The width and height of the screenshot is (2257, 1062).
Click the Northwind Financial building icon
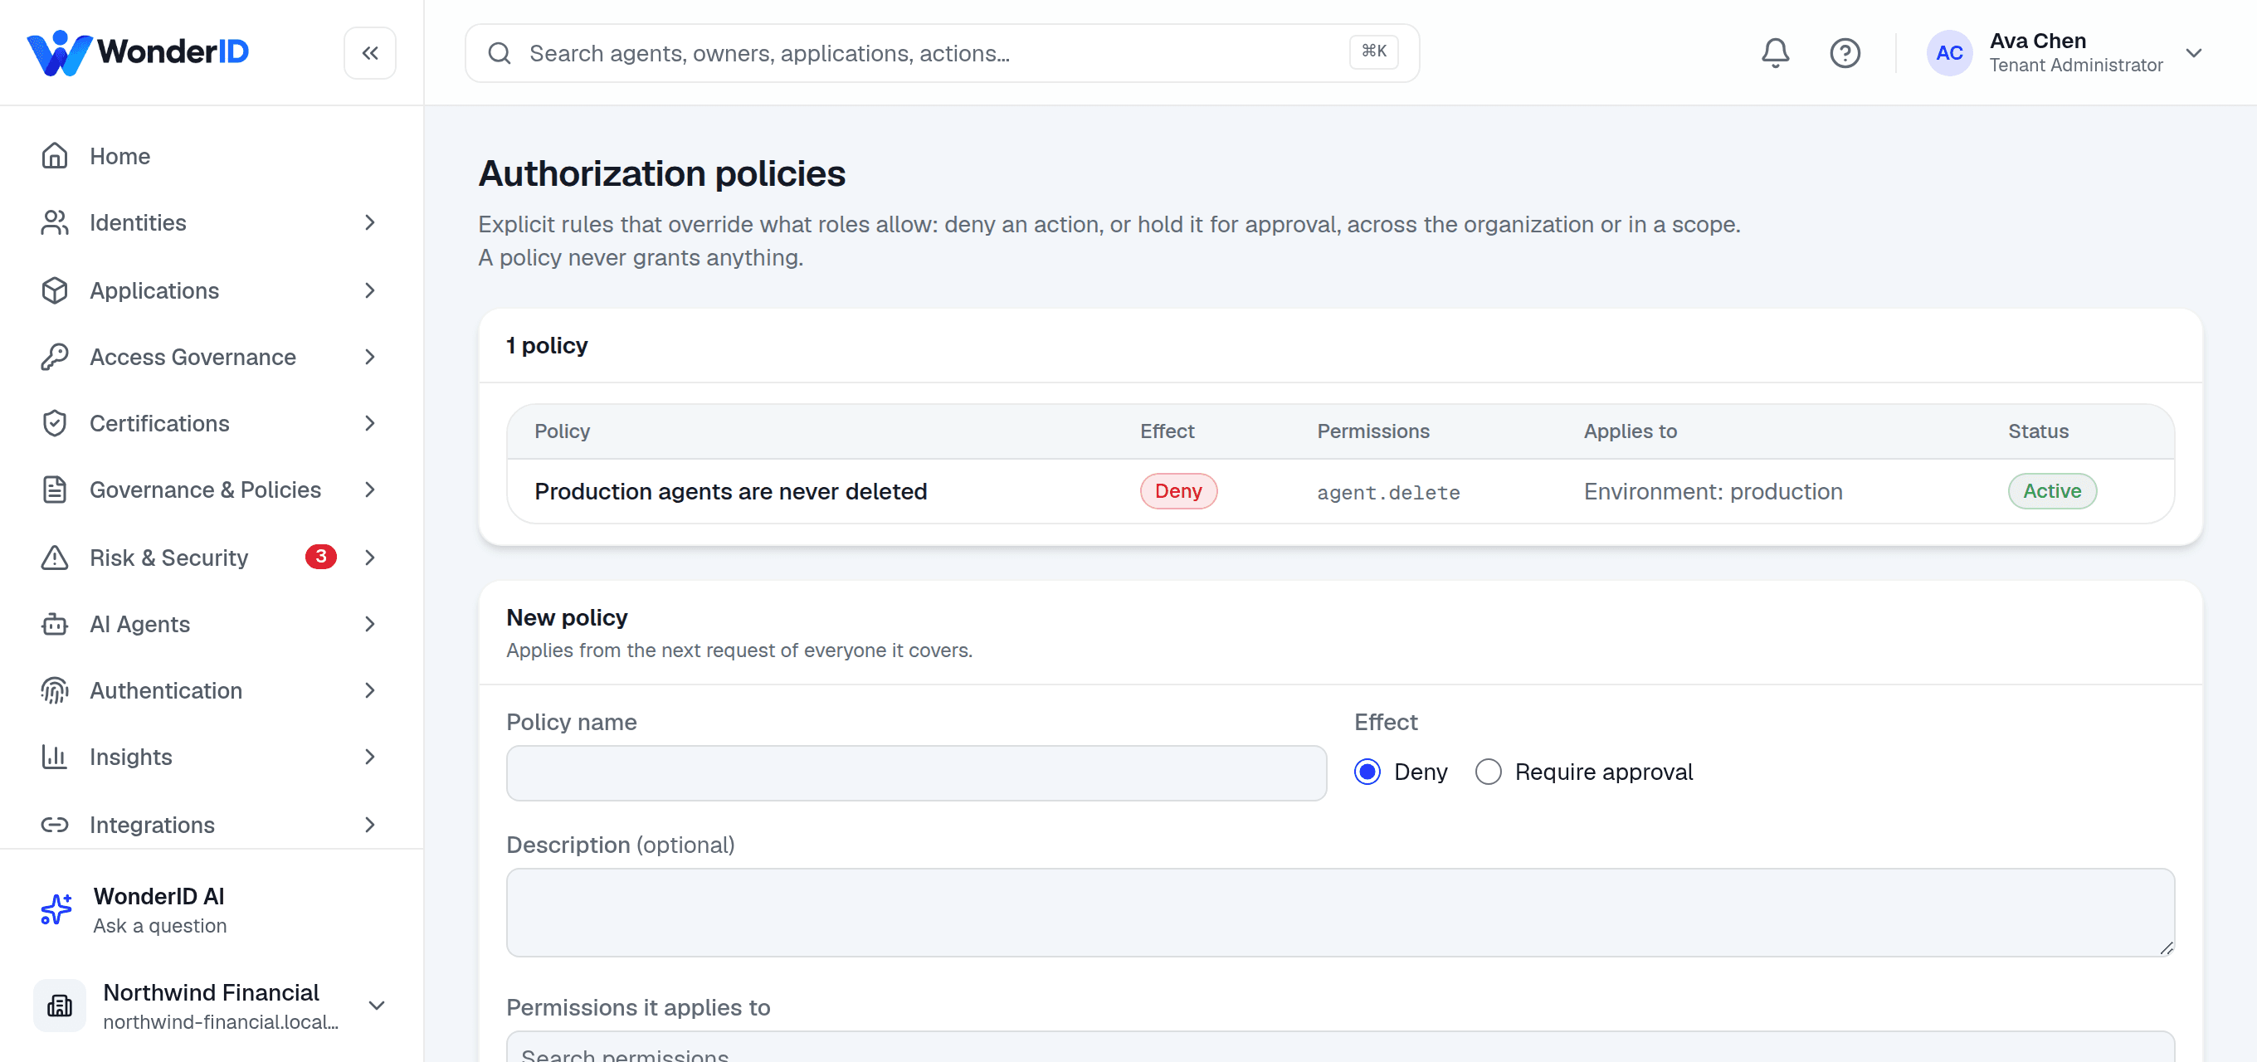[60, 1006]
